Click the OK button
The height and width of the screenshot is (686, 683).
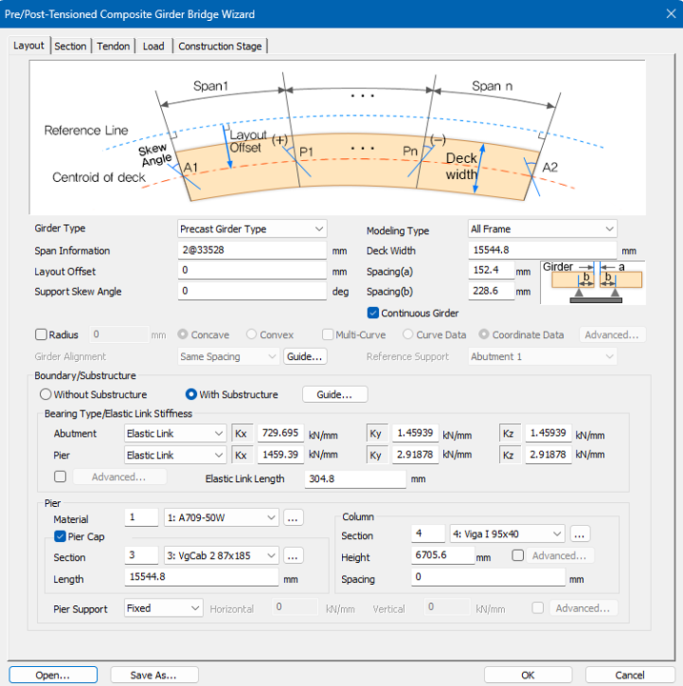pyautogui.click(x=527, y=675)
